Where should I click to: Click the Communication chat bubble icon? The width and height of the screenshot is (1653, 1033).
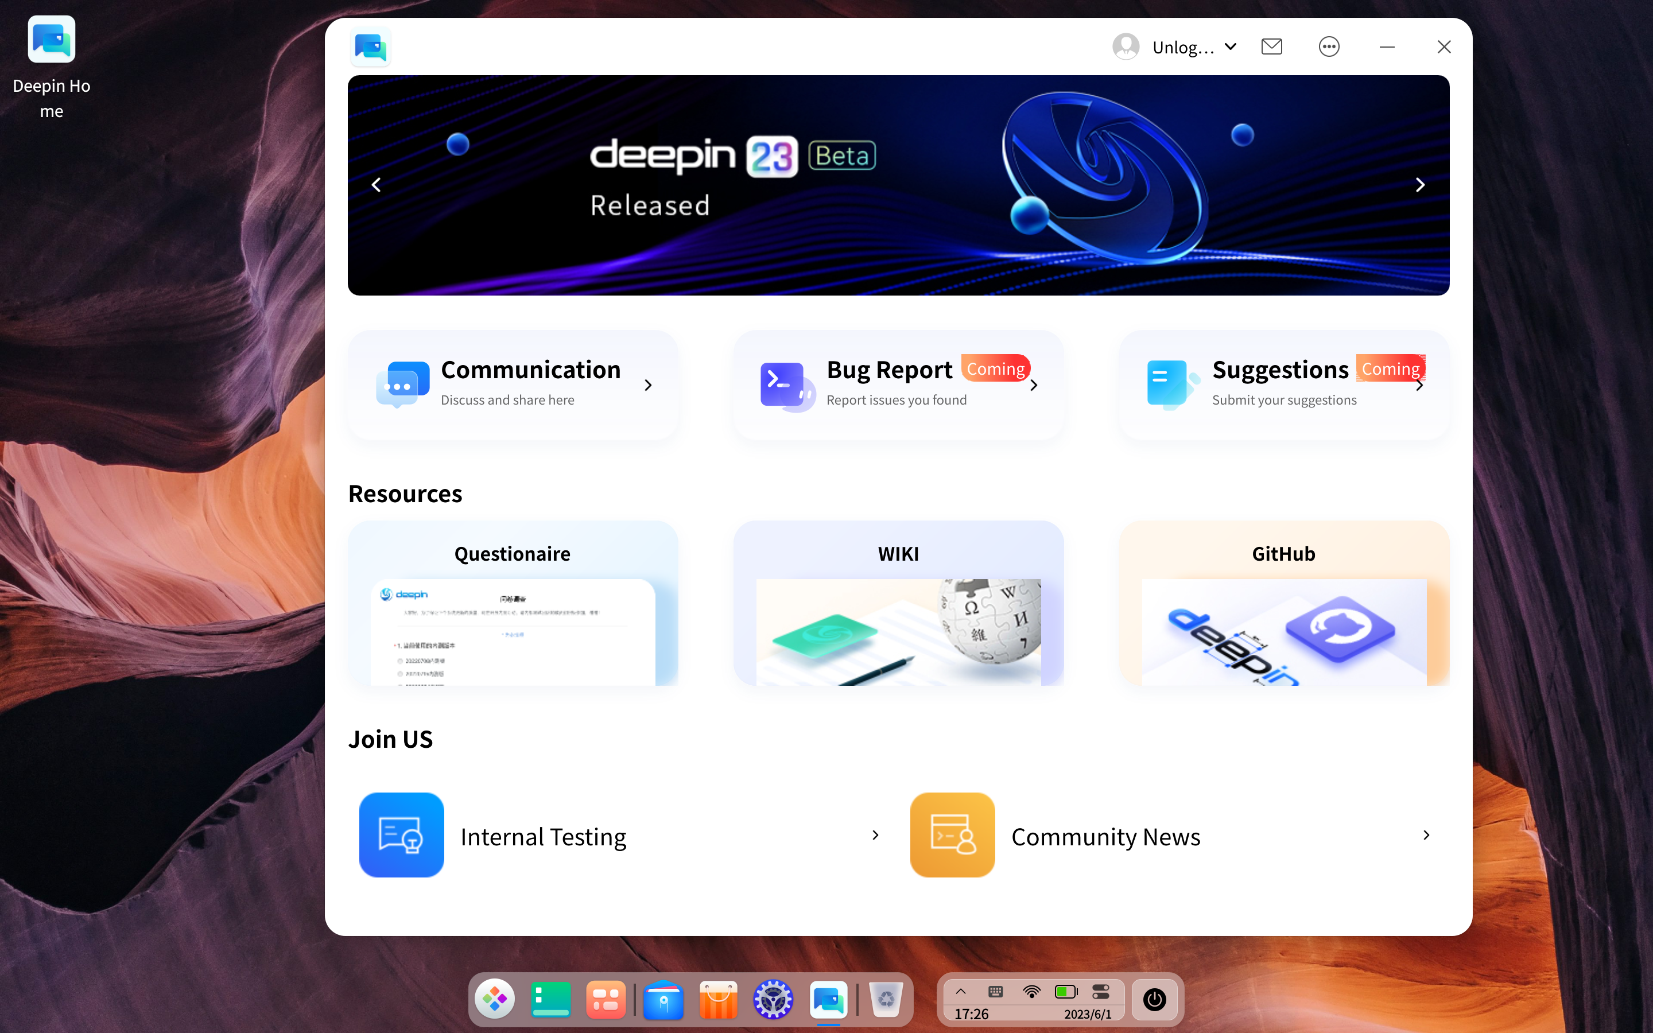(402, 385)
